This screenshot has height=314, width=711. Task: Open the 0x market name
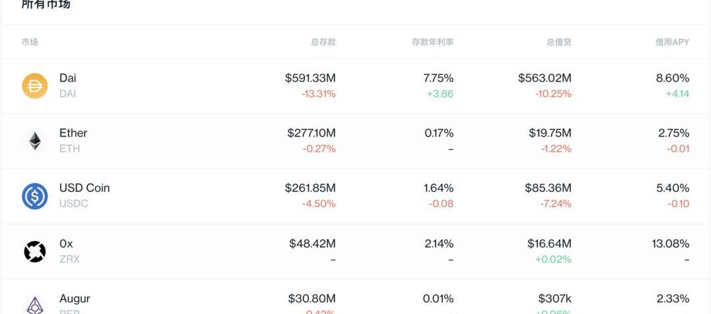(x=66, y=244)
